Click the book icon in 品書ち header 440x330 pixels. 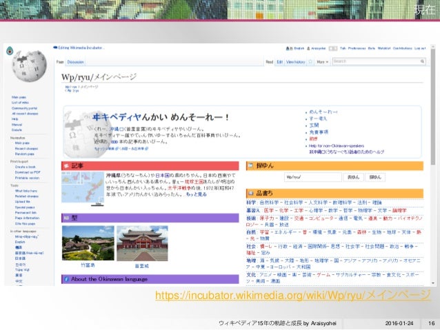pos(251,193)
